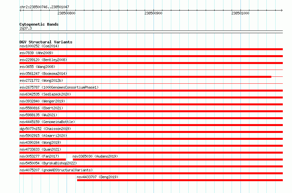The height and width of the screenshot is (193, 292).
Task: Click the red bar under nsv4075207
Action: [x=151, y=173]
